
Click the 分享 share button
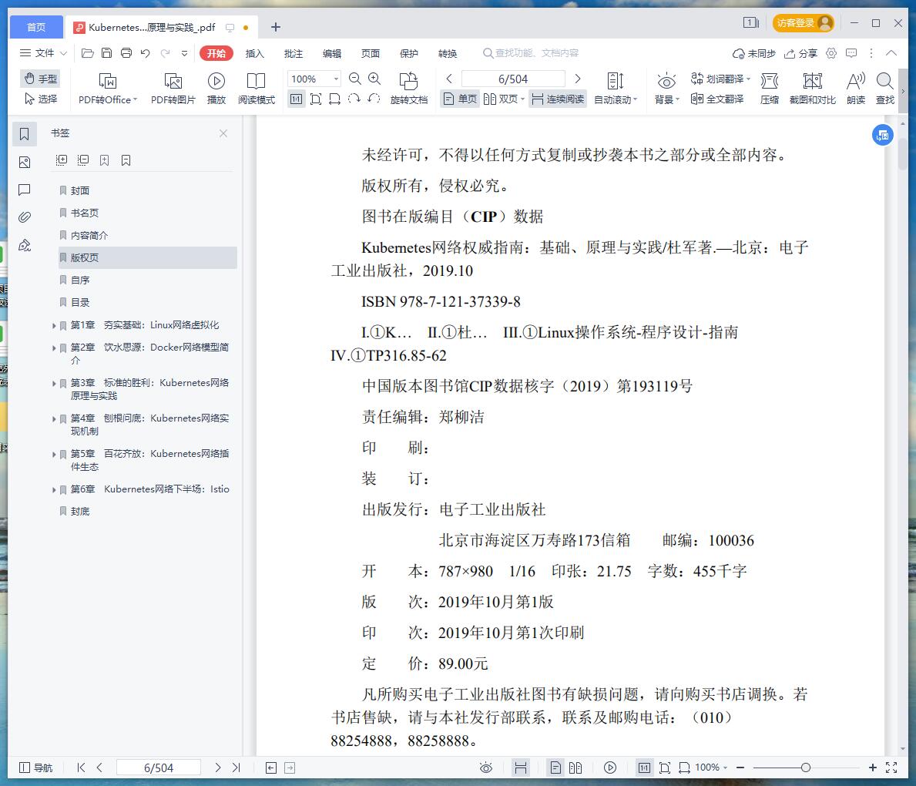tap(800, 53)
